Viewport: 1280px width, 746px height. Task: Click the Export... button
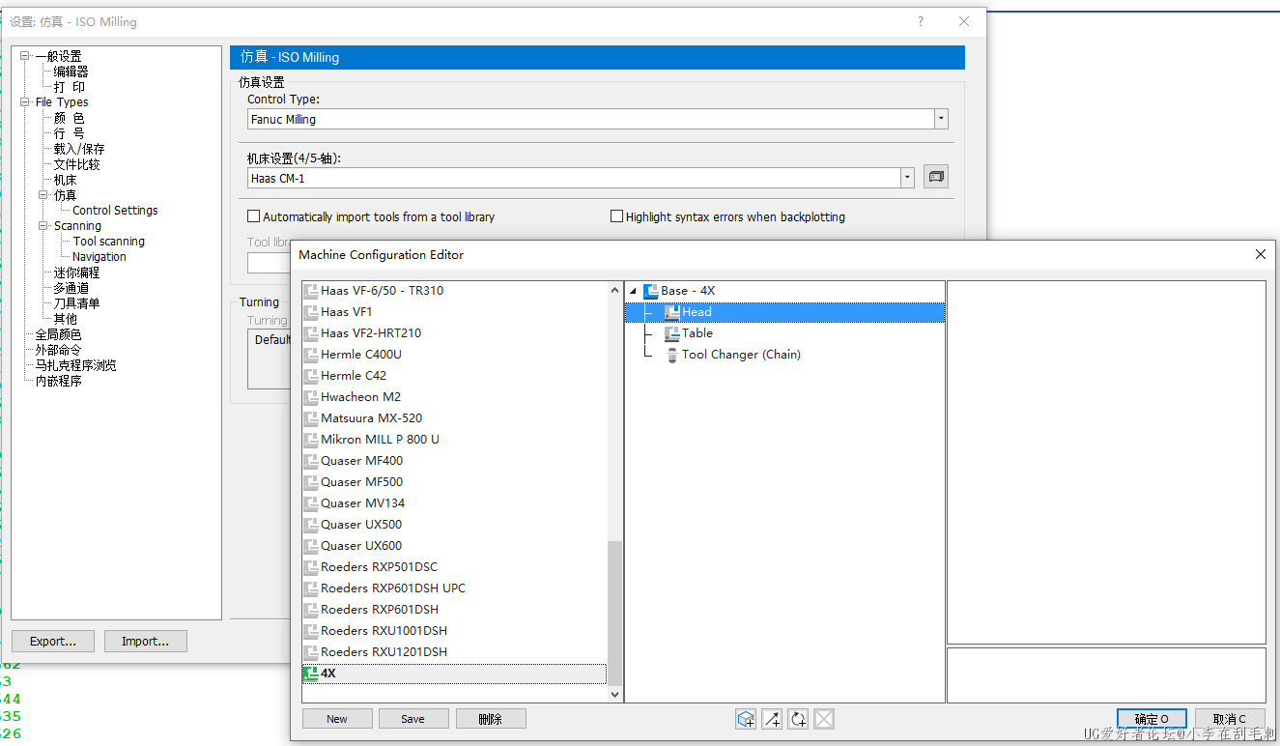[x=53, y=642]
